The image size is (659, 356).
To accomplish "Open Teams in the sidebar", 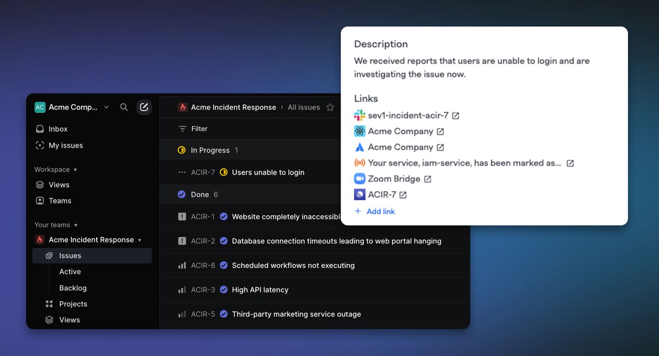I will 60,201.
